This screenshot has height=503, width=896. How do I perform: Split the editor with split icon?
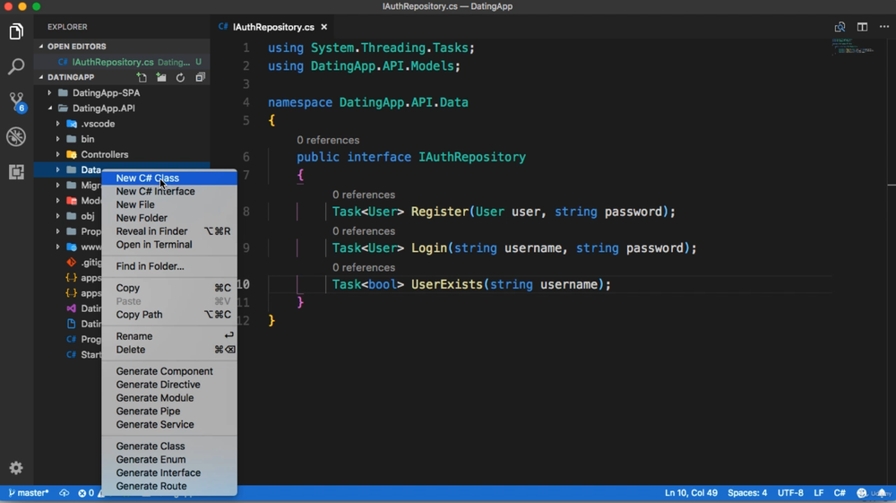click(862, 27)
